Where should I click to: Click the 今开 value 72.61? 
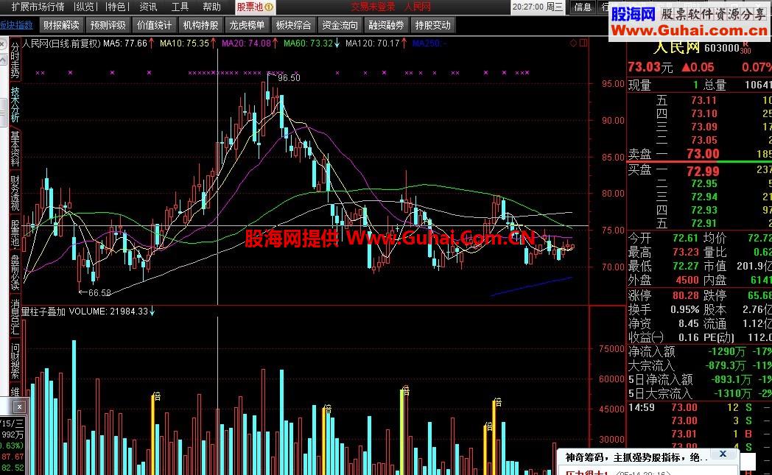pos(686,239)
